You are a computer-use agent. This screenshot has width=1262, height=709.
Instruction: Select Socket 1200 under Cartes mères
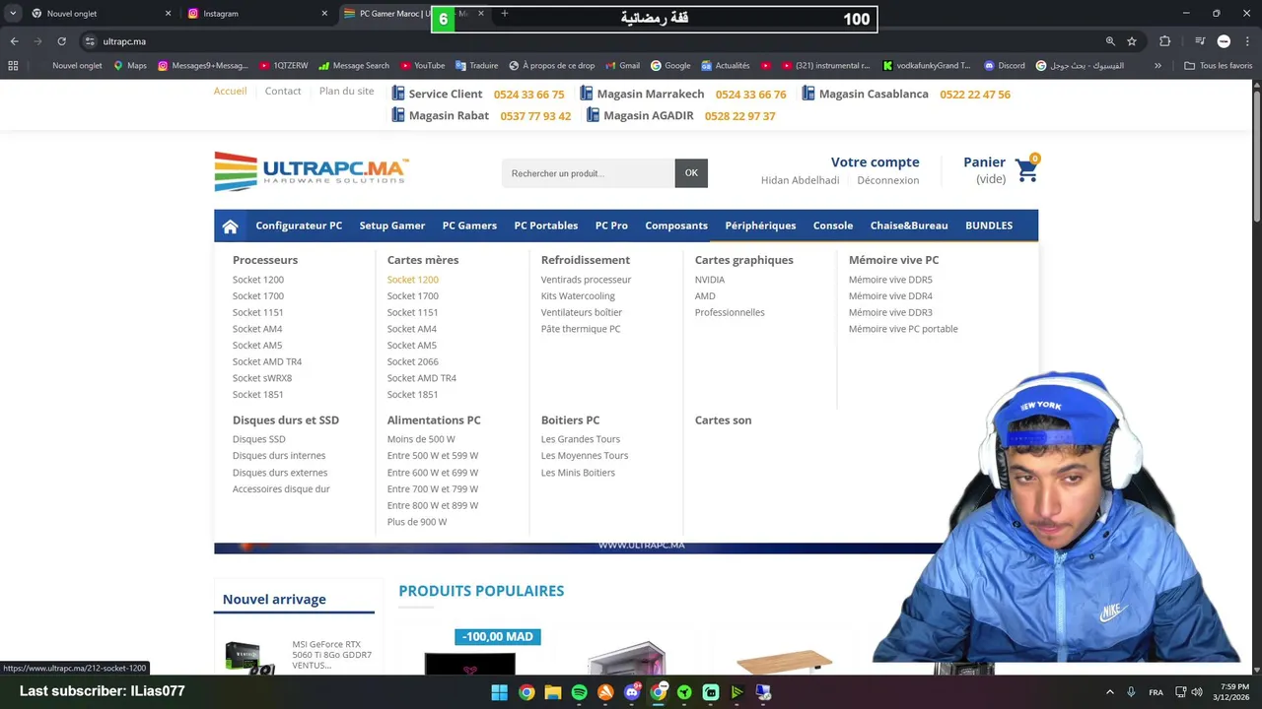click(x=412, y=280)
